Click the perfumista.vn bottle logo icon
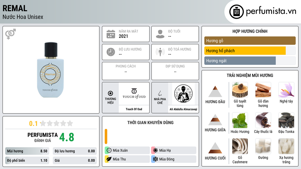This screenshot has height=169, width=301. point(236,12)
